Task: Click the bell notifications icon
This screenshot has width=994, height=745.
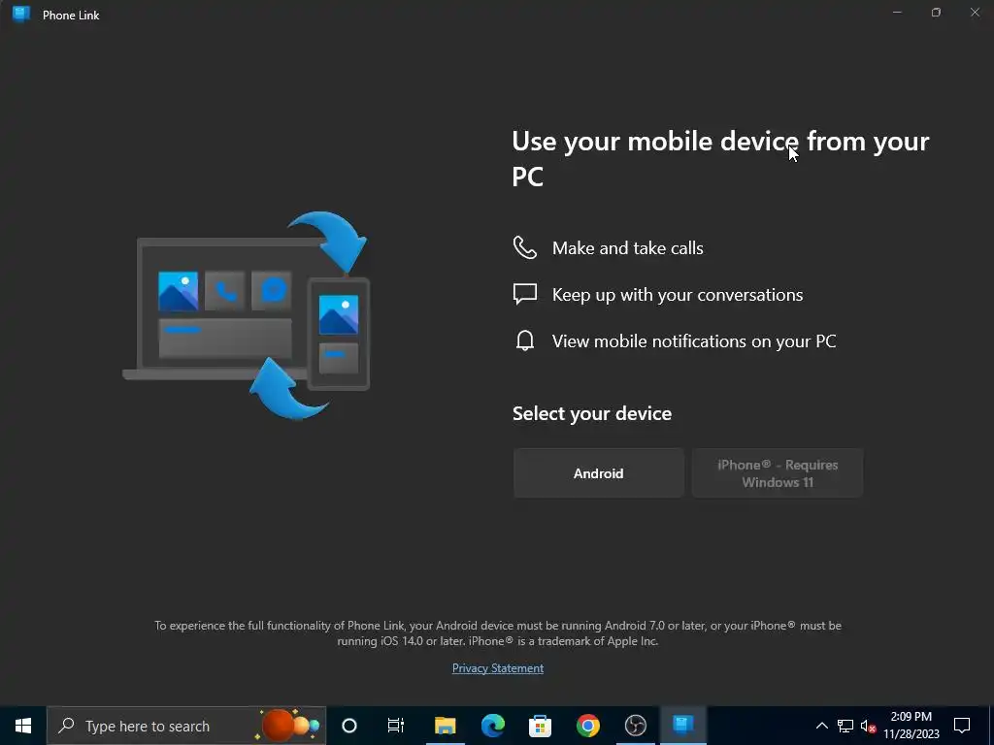Action: click(525, 340)
